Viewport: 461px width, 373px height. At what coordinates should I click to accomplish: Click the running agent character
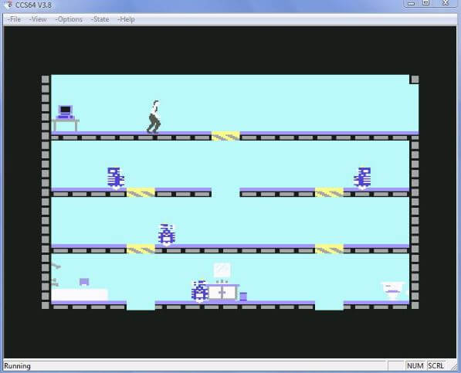pyautogui.click(x=154, y=117)
